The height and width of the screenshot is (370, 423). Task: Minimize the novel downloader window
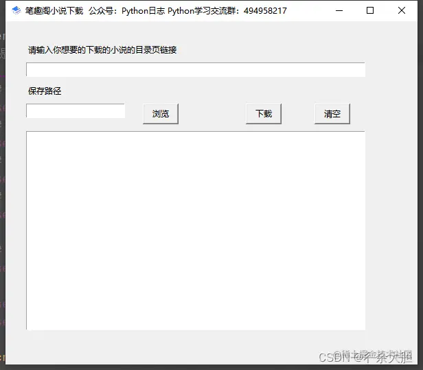coord(339,10)
